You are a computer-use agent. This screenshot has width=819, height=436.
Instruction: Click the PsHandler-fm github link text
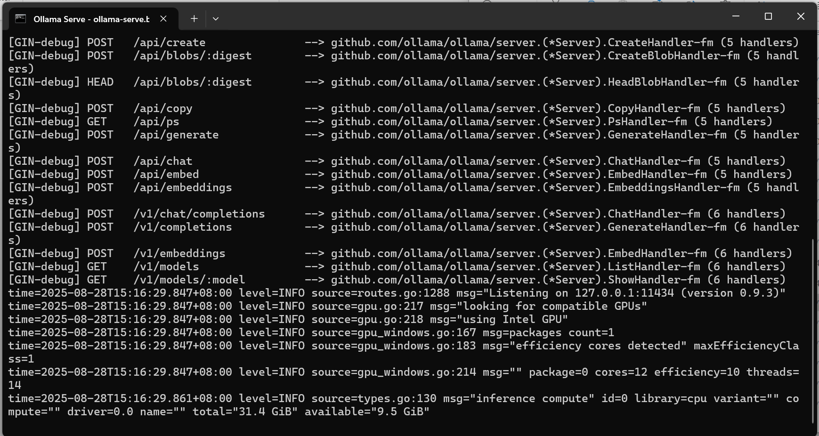[x=509, y=122]
